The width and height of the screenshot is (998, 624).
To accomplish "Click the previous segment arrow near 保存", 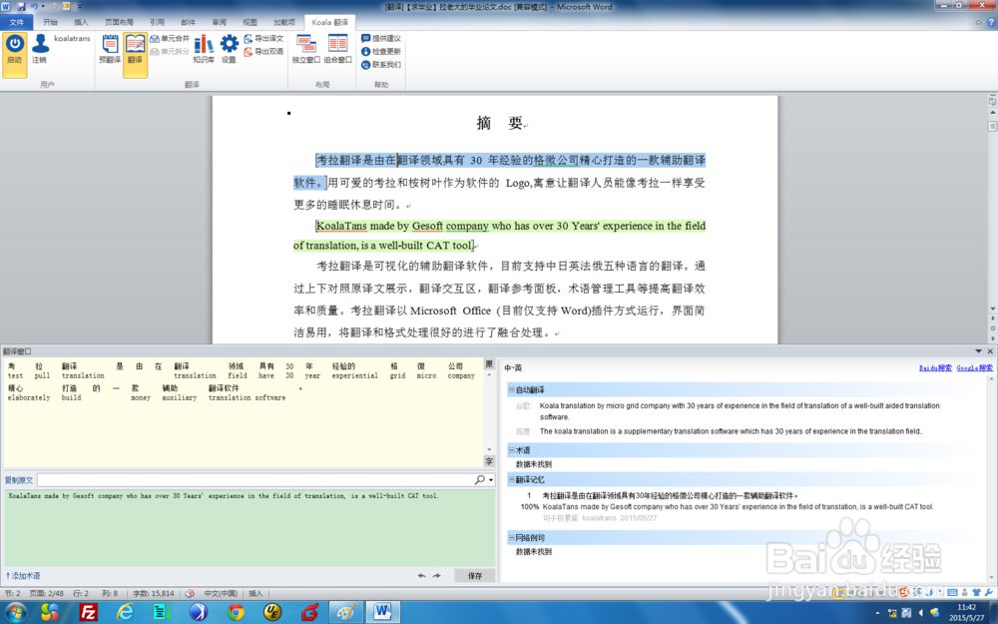I will click(421, 576).
